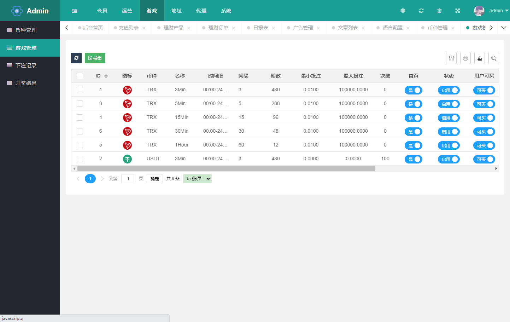The image size is (510, 322).
Task: Switch to the 广告管理 tab
Action: coord(303,28)
